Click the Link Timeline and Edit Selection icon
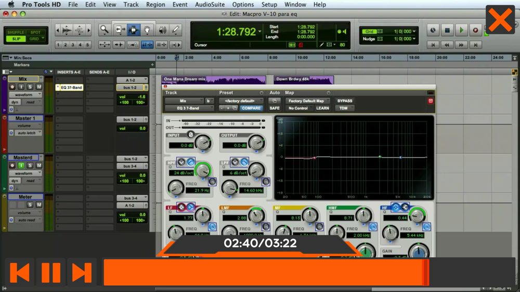 [147, 45]
